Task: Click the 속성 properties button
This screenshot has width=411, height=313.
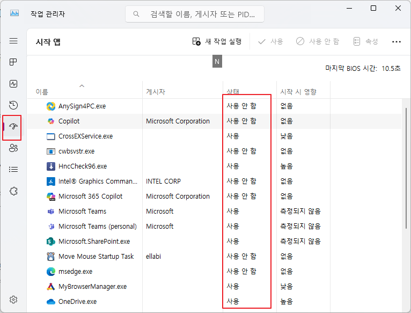Action: point(365,41)
